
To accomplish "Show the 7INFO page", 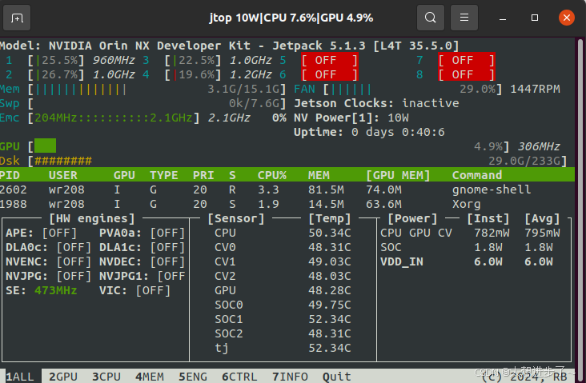I will pyautogui.click(x=290, y=377).
